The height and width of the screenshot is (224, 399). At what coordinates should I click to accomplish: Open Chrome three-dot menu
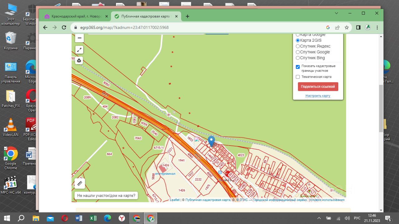pos(377,27)
